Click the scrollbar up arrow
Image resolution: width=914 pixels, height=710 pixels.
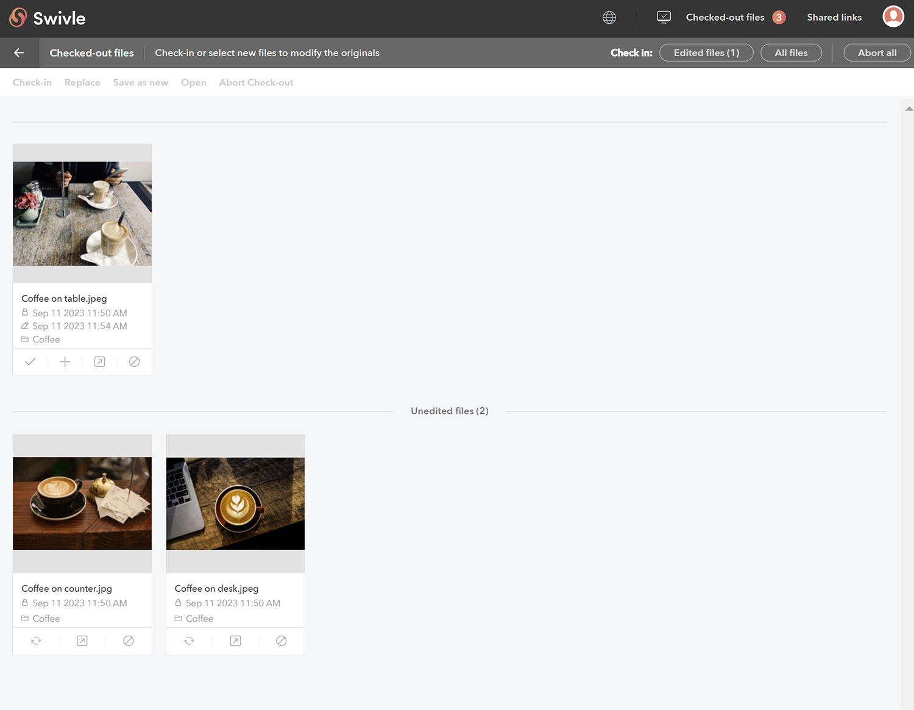(909, 108)
